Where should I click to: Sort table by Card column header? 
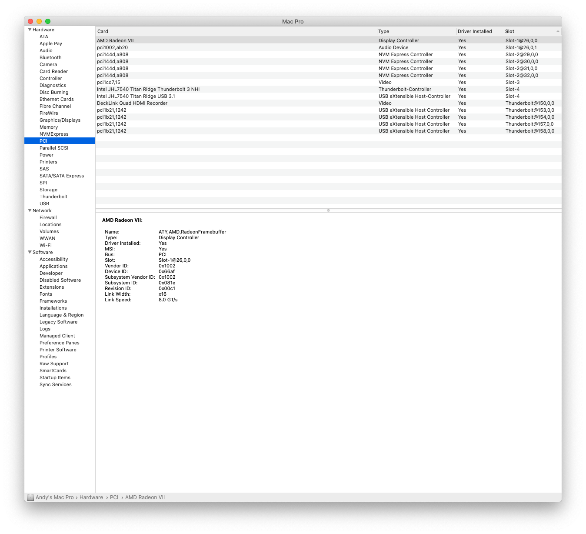point(236,31)
